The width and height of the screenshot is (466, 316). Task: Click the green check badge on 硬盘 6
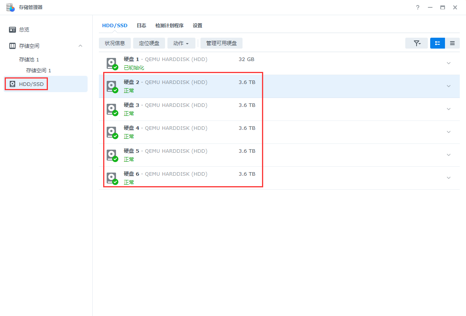pyautogui.click(x=116, y=182)
